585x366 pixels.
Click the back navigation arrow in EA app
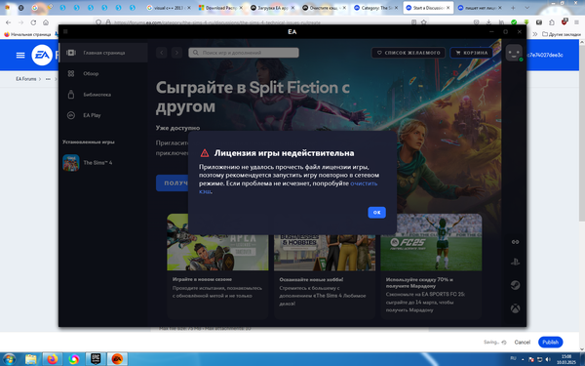click(x=162, y=53)
